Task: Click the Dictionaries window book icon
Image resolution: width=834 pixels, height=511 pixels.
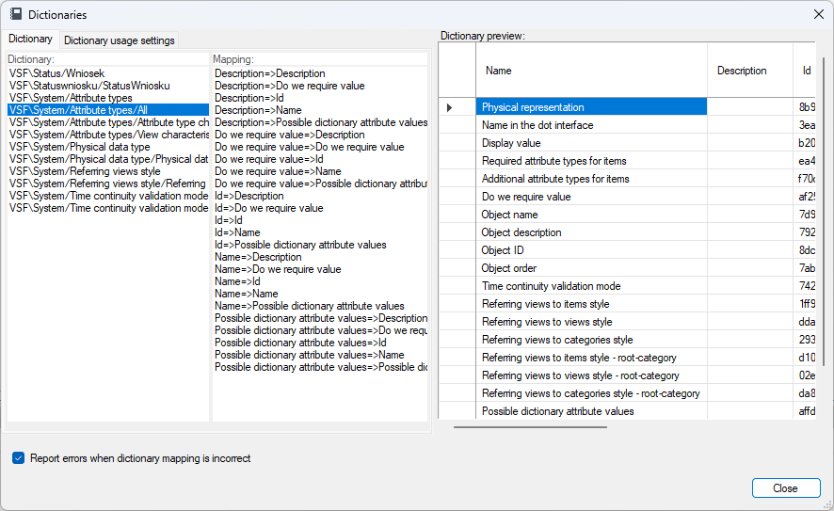Action: 16,14
